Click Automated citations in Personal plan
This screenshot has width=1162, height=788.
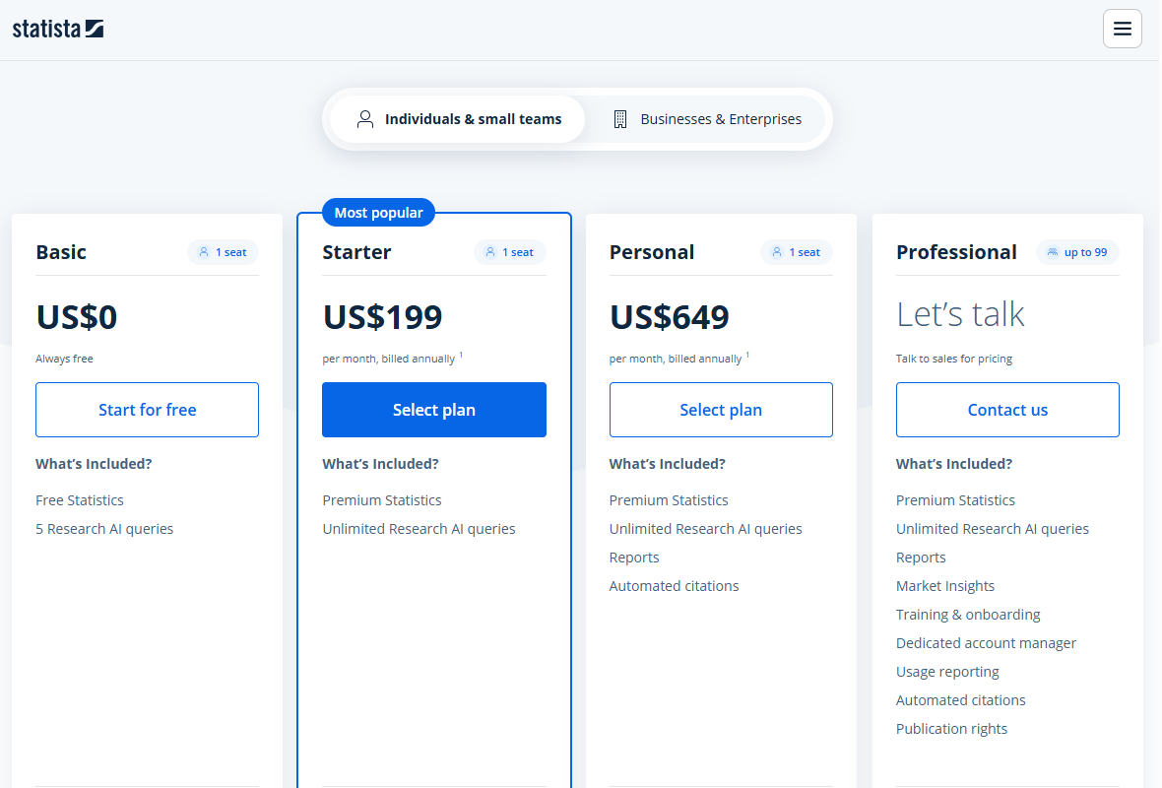[675, 586]
